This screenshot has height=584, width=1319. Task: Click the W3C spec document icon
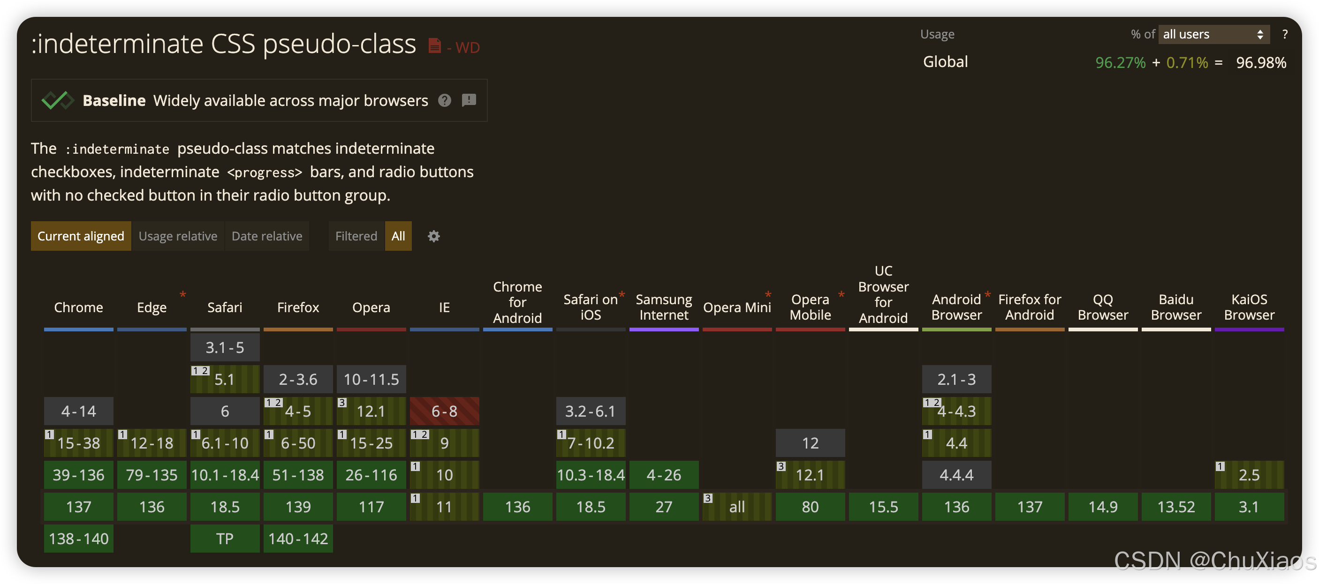point(434,46)
